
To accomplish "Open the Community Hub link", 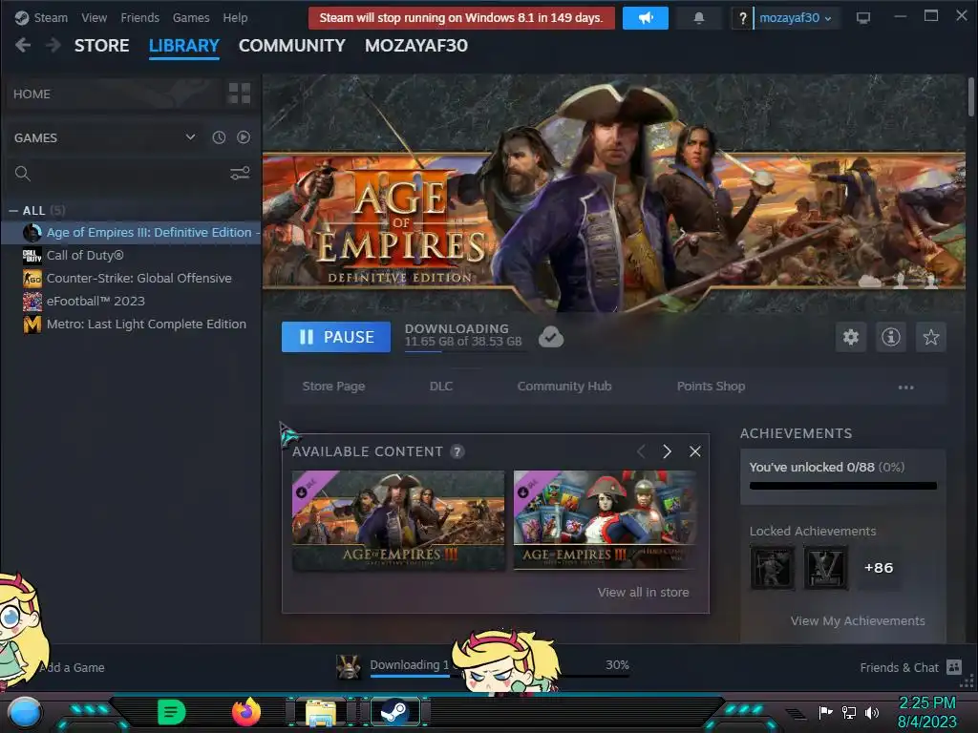I will (x=564, y=386).
